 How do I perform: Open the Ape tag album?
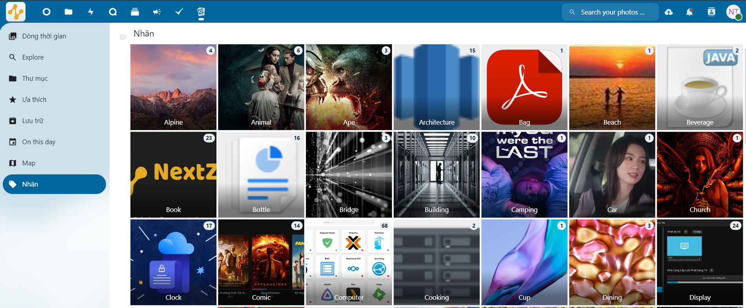349,87
